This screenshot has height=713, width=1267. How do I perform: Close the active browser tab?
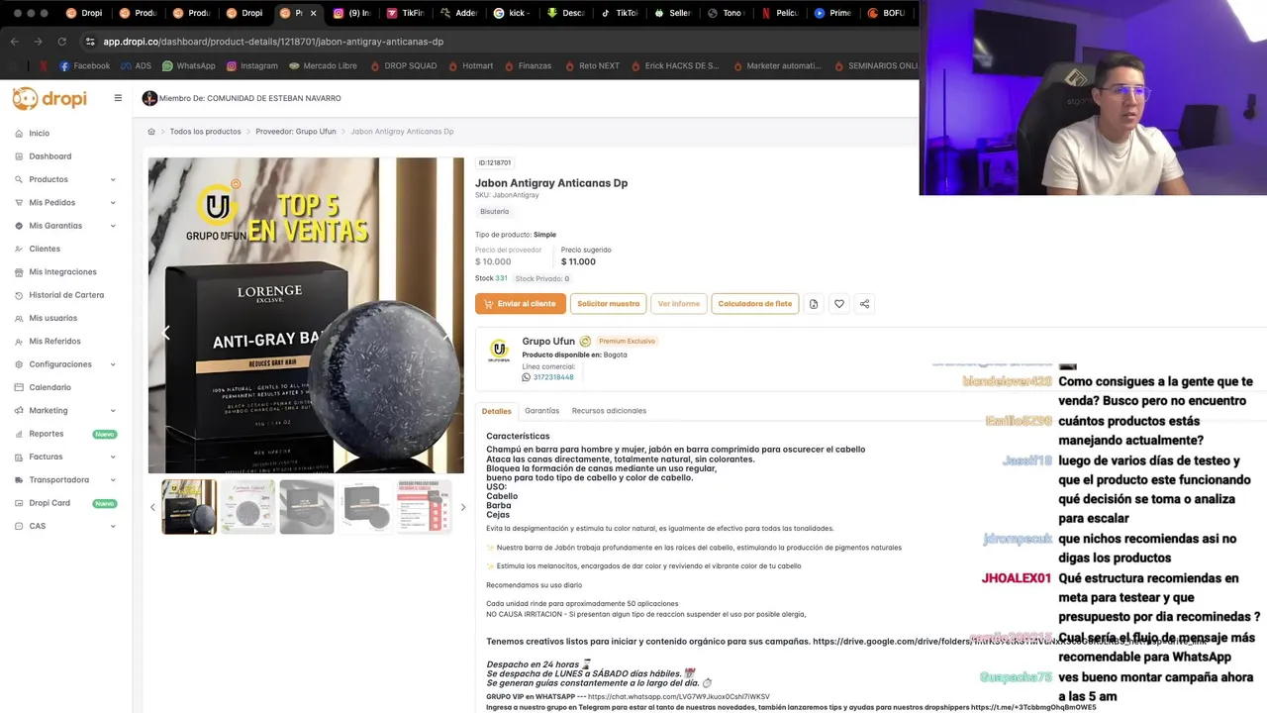click(x=314, y=13)
